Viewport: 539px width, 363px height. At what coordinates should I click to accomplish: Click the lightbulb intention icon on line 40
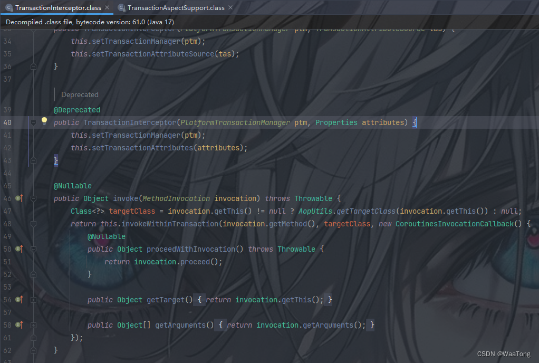(x=44, y=121)
